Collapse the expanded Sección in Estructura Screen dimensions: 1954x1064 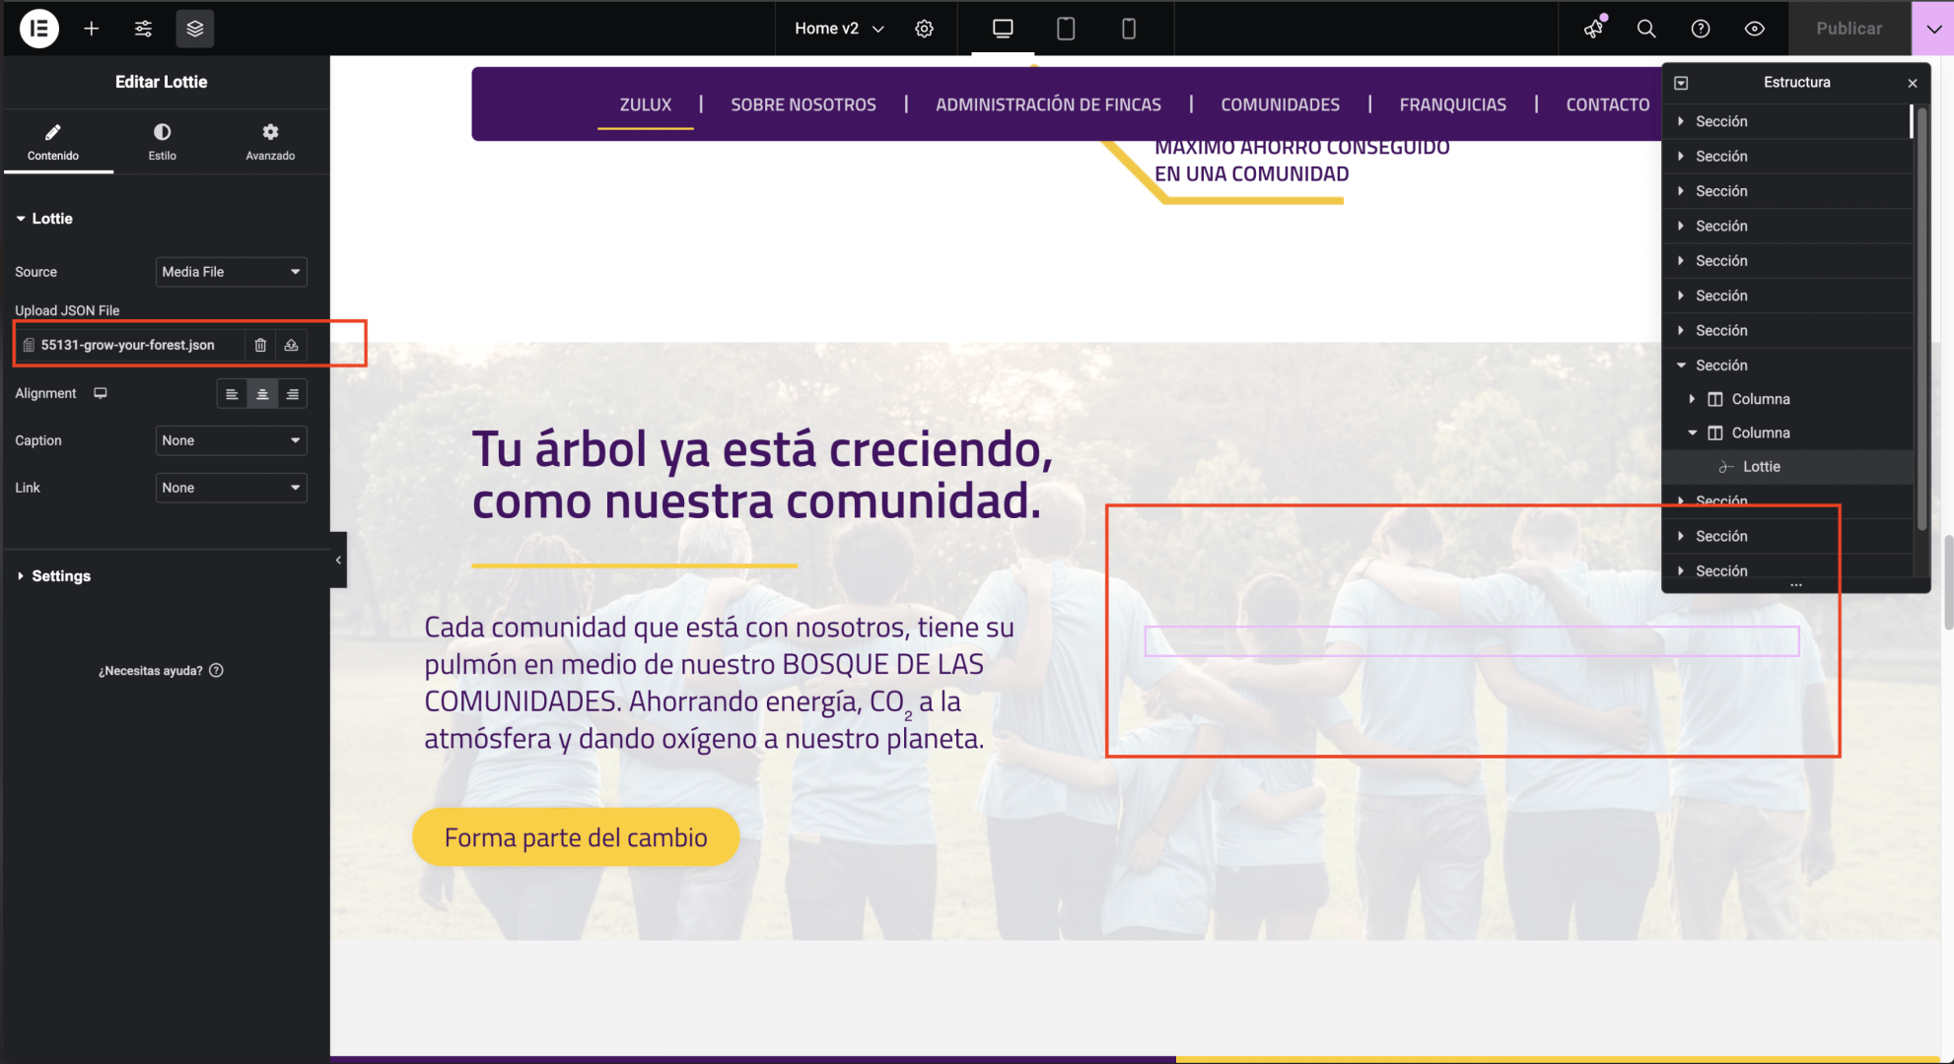pos(1681,366)
